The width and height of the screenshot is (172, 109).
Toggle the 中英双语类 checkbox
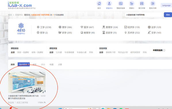click(164, 50)
